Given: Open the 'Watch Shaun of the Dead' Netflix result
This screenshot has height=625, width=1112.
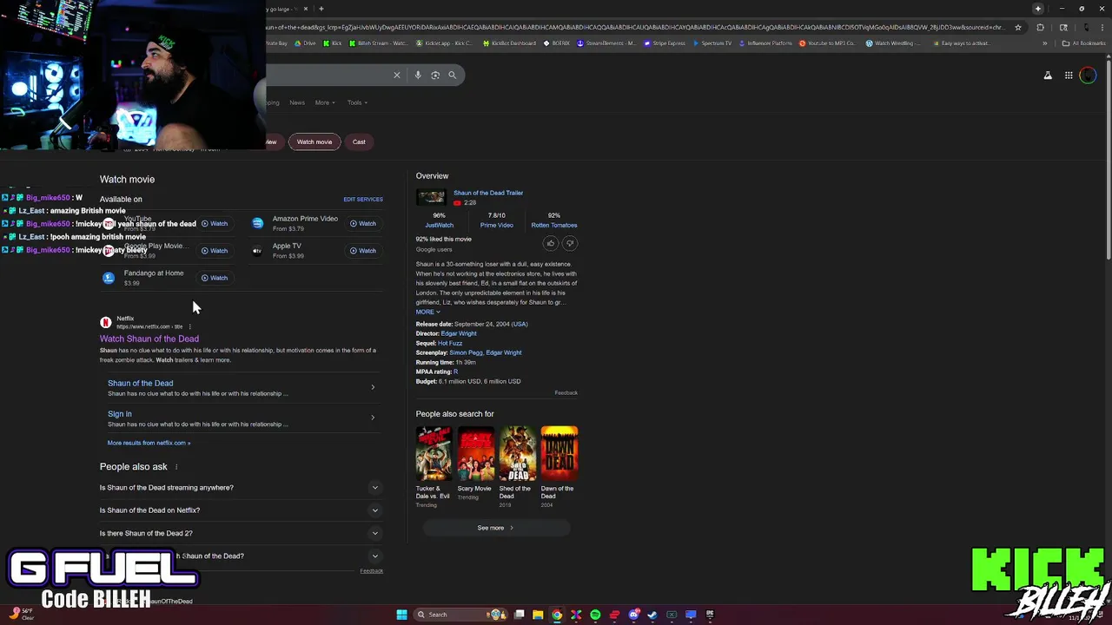Looking at the screenshot, I should pos(149,339).
